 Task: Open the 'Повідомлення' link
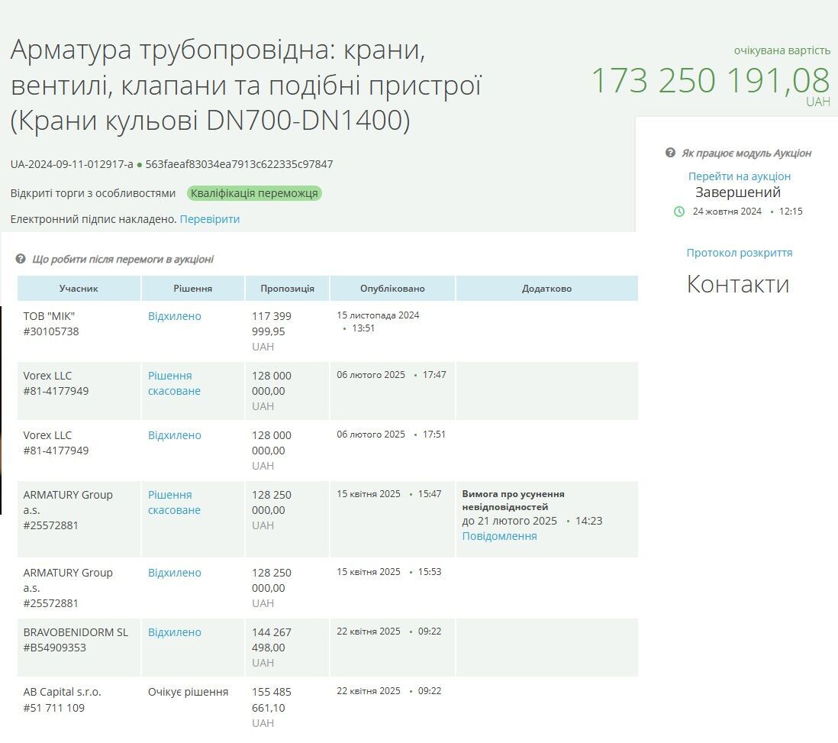(x=499, y=536)
